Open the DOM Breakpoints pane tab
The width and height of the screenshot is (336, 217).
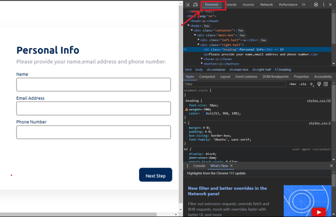pos(275,77)
